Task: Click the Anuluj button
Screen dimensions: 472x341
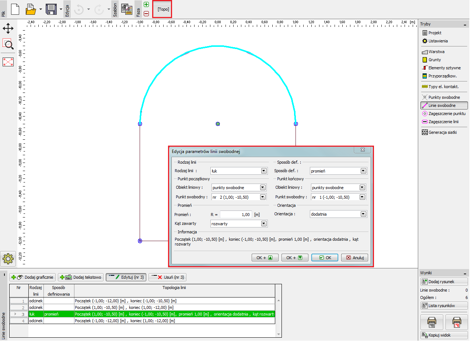Action: point(354,258)
